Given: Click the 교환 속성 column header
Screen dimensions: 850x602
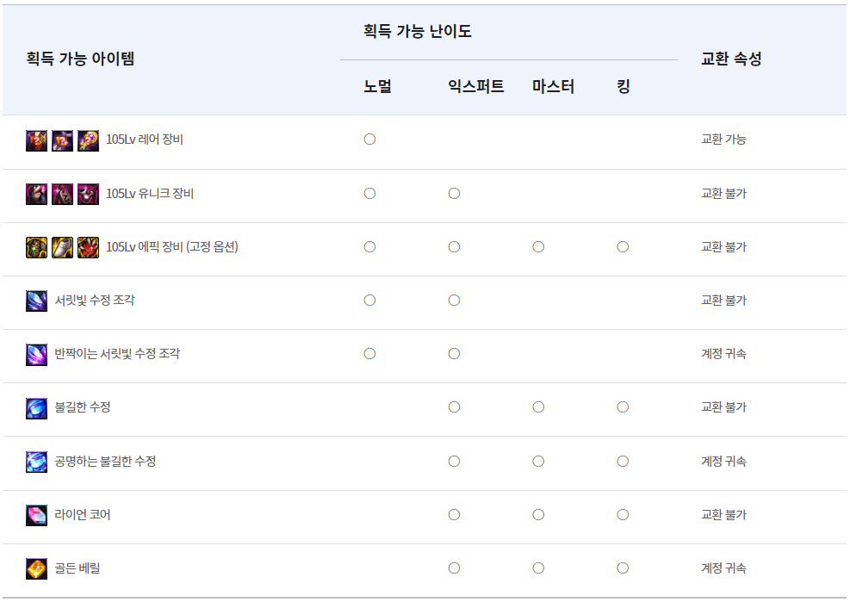Looking at the screenshot, I should [731, 59].
